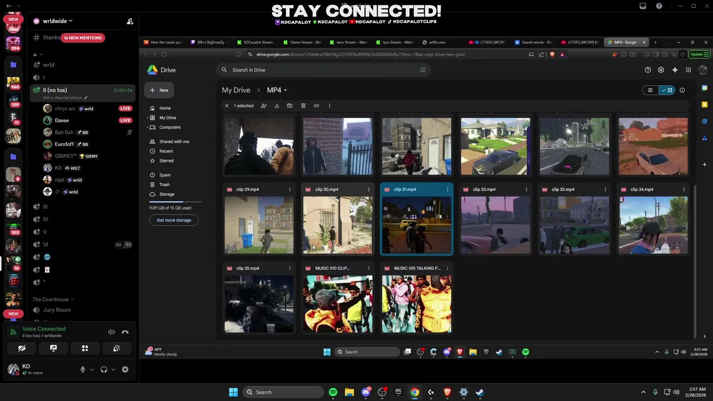This screenshot has width=713, height=401.
Task: Open more options for clip 29.mp4
Action: [x=290, y=189]
